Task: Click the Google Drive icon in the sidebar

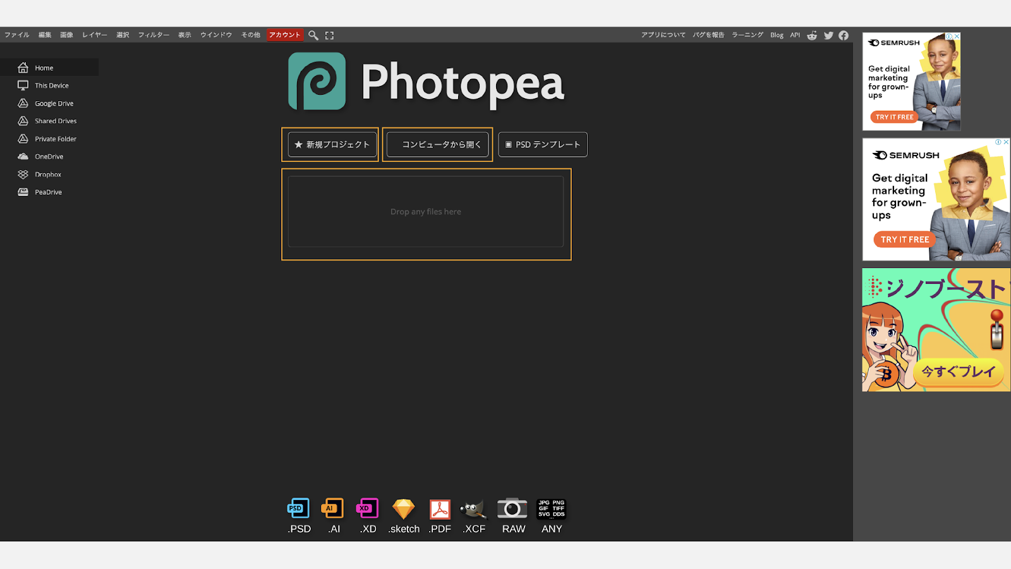Action: point(23,103)
